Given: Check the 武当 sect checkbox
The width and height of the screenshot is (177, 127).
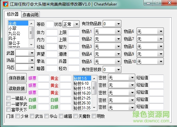Looking at the screenshot, I should click(32, 116).
